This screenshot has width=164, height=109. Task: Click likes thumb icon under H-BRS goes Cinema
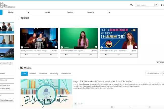pos(51,55)
